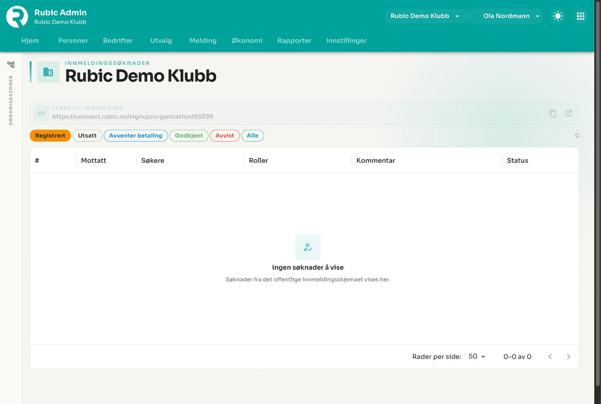
Task: Click the INNMELDINGSSØKNADER breadcrumb label
Action: [107, 63]
